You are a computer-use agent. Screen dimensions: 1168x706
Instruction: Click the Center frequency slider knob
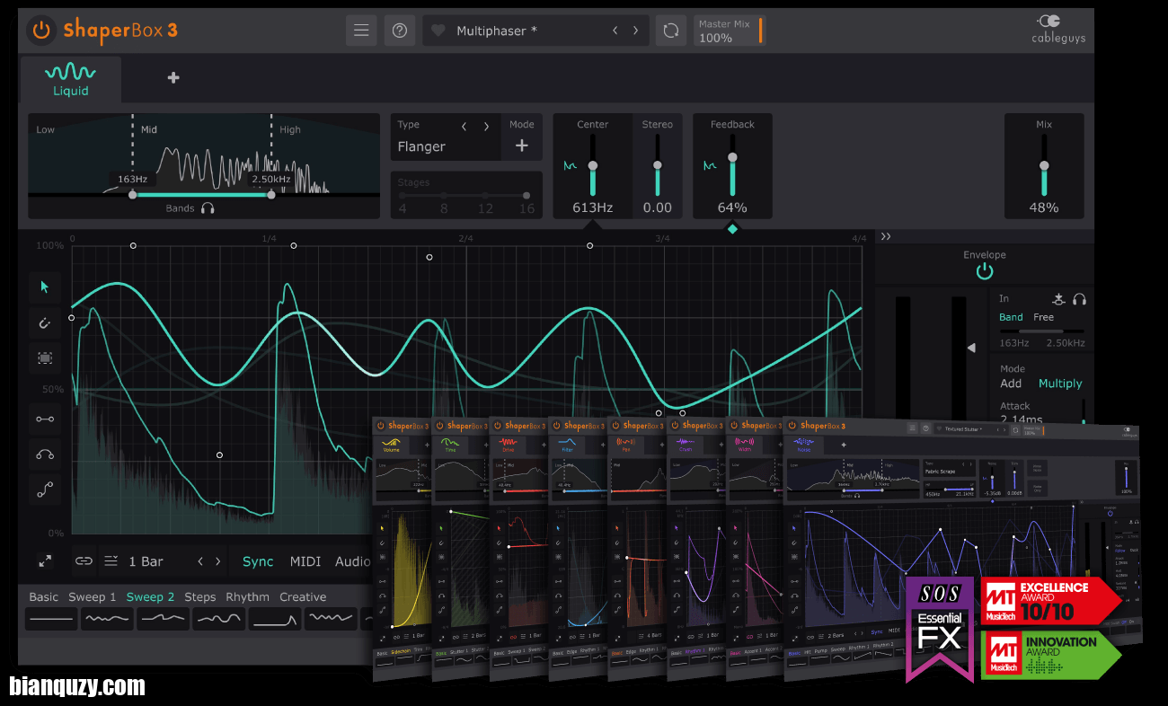(x=593, y=166)
